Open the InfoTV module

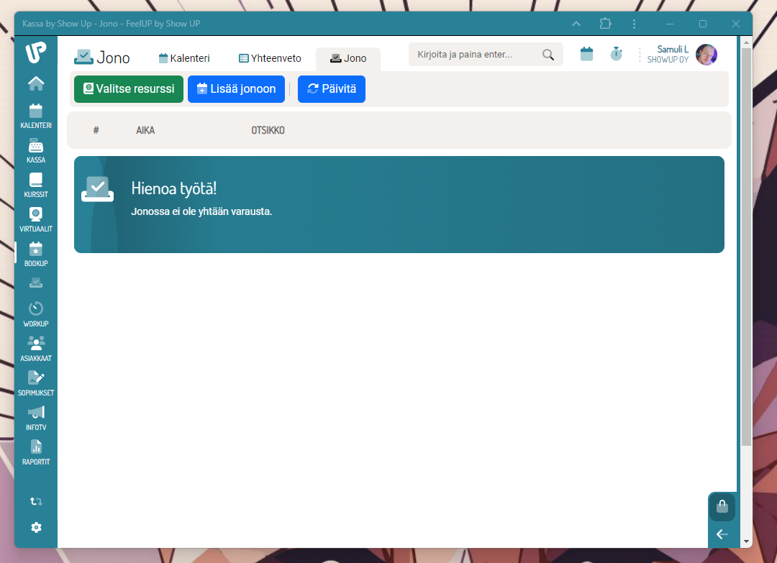[36, 417]
